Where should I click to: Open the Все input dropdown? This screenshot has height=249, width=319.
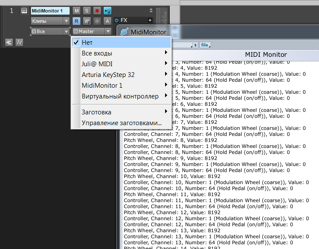click(50, 31)
